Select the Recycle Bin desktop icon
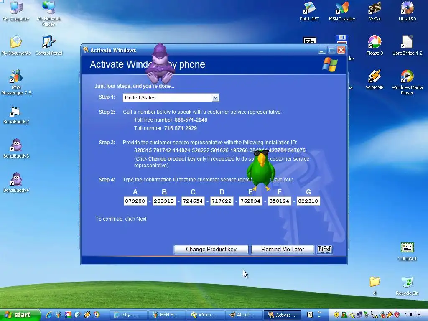The height and width of the screenshot is (321, 428). point(407,285)
